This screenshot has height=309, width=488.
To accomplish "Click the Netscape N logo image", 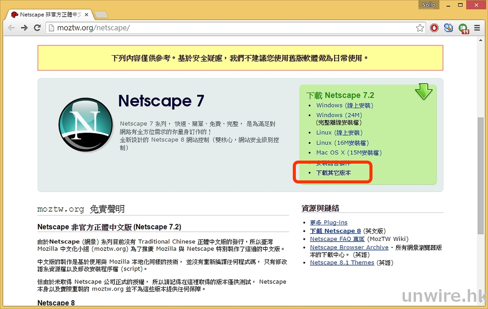I will click(x=86, y=124).
